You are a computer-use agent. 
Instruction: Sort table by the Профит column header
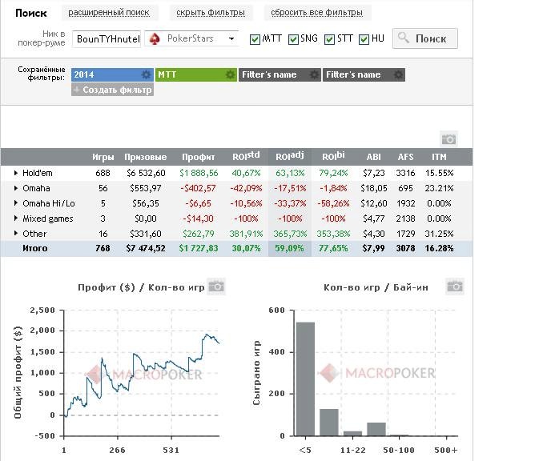coord(198,158)
